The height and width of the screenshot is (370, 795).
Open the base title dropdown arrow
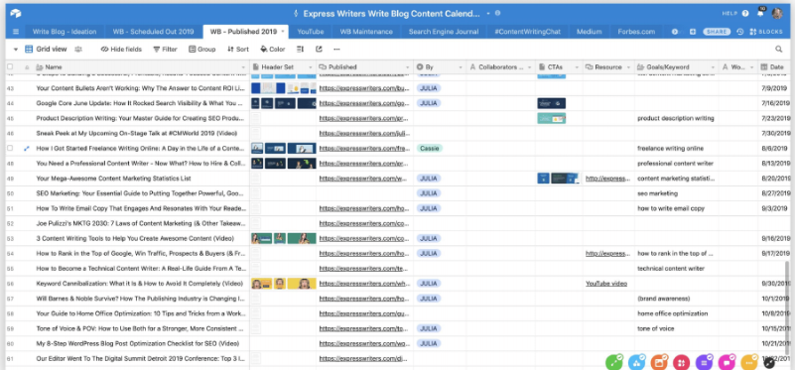click(488, 14)
